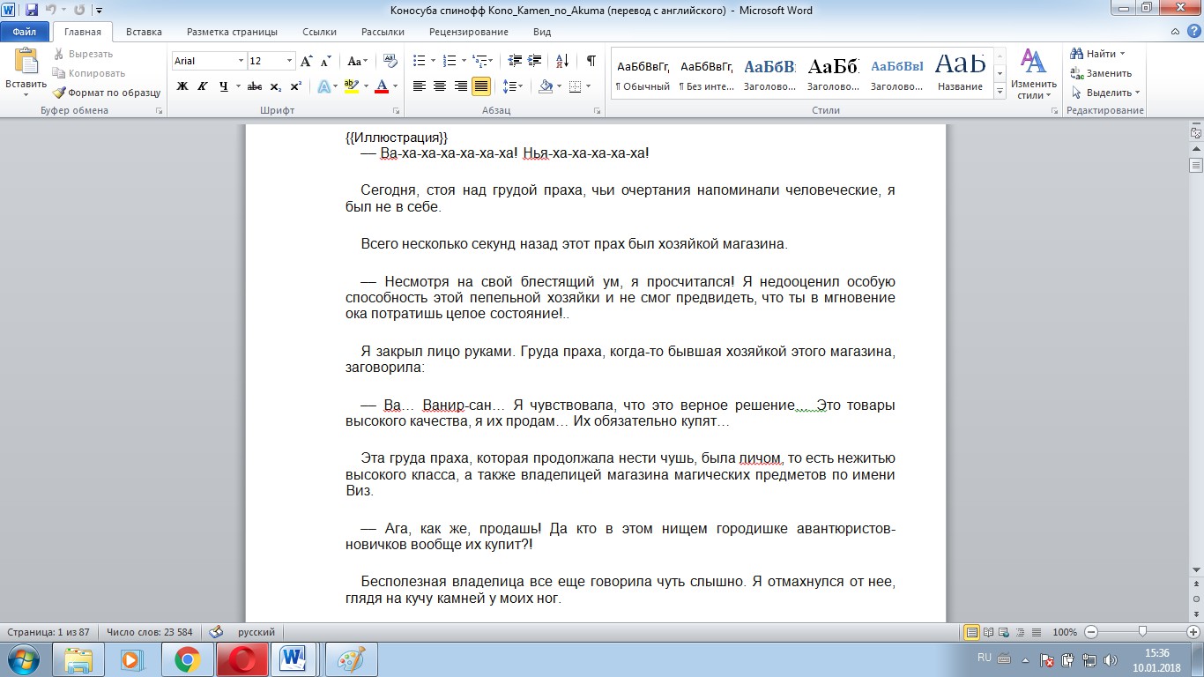
Task: Align text to the left
Action: point(420,86)
